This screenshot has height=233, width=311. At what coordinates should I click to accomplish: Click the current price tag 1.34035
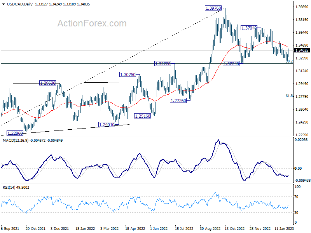pyautogui.click(x=302, y=50)
